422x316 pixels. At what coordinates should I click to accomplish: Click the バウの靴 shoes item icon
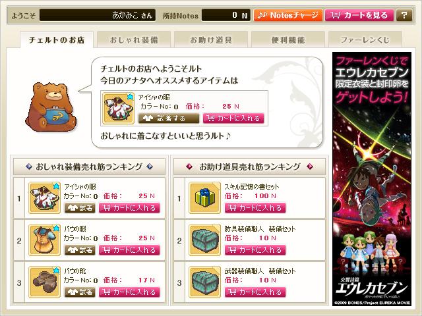pyautogui.click(x=44, y=282)
